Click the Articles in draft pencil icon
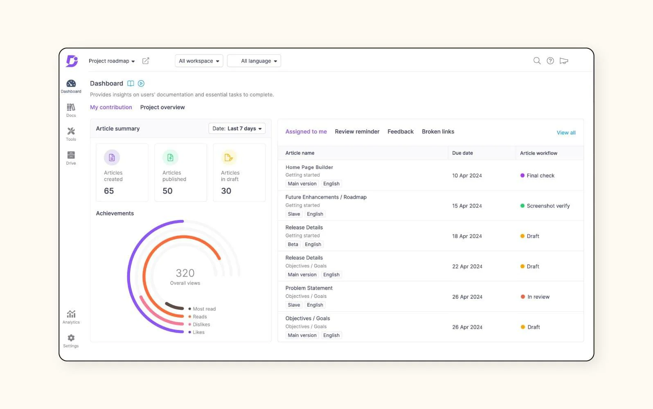653x409 pixels. pos(229,157)
